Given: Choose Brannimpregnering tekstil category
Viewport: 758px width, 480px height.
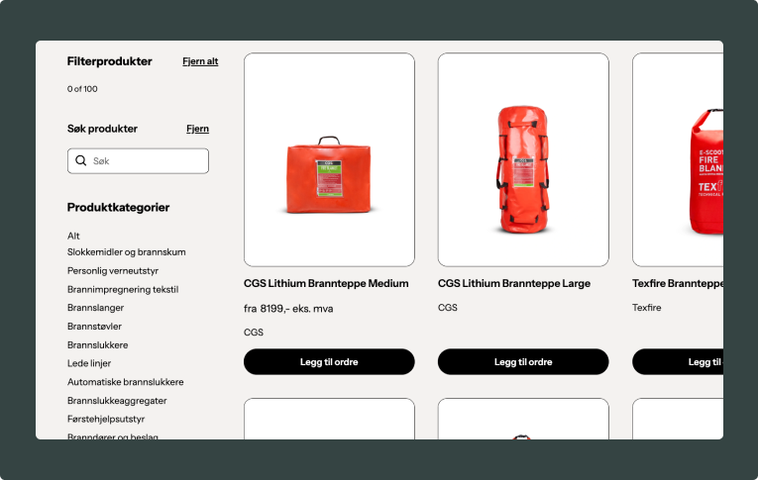Looking at the screenshot, I should click(123, 289).
